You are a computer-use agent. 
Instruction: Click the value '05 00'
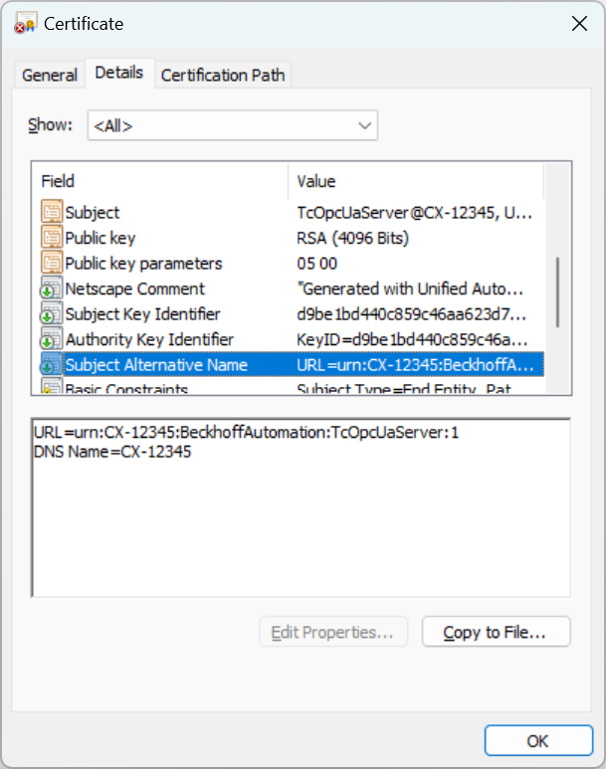point(317,264)
